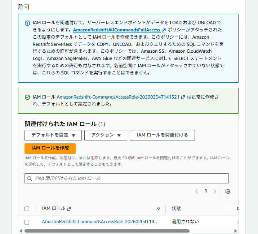This screenshot has width=258, height=234.
Task: Click external link icon in green success banner
Action: [183, 97]
